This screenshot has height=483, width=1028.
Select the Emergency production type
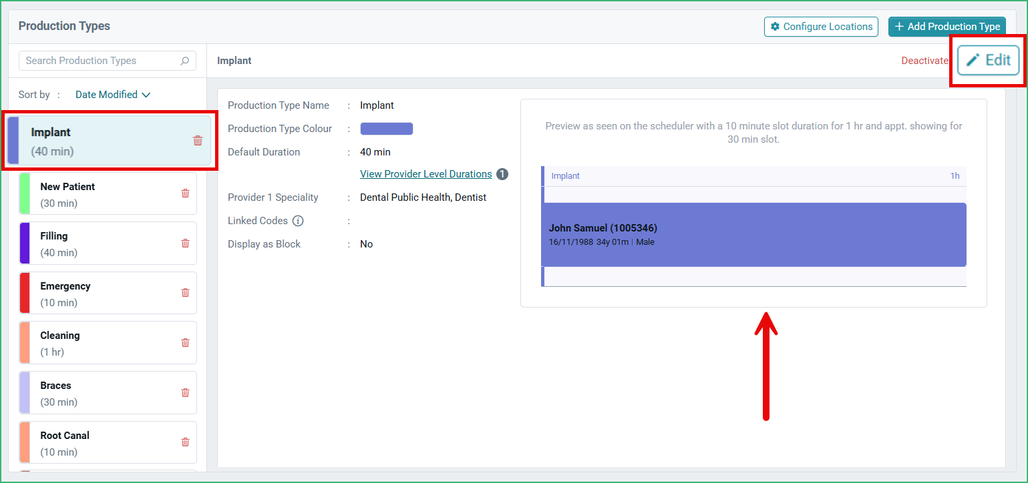(x=108, y=293)
